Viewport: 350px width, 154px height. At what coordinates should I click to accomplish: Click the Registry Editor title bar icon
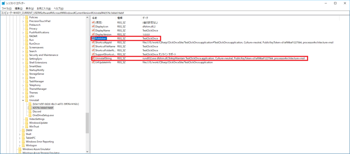tap(3, 3)
